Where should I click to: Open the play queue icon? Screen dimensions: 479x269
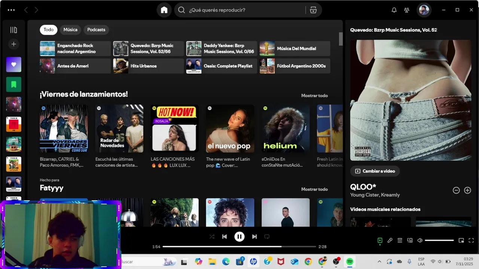[x=400, y=240]
